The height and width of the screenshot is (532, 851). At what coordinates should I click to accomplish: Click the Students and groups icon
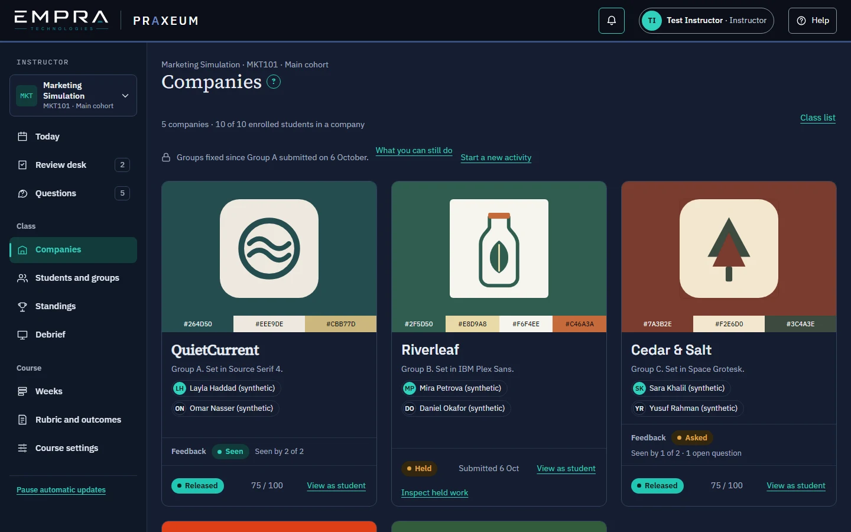pos(22,278)
